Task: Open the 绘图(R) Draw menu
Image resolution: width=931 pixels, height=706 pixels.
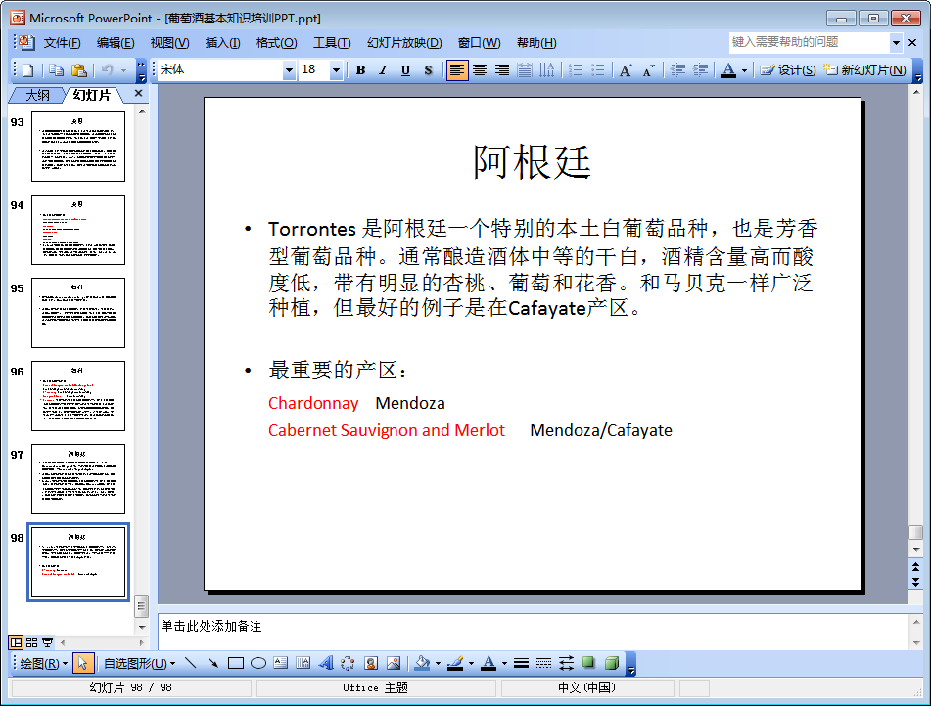Action: [44, 663]
